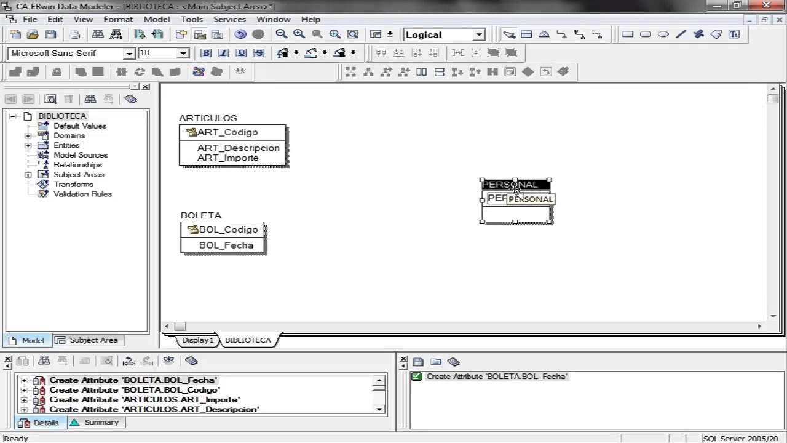
Task: Click the New model toolbar icon
Action: [16, 34]
